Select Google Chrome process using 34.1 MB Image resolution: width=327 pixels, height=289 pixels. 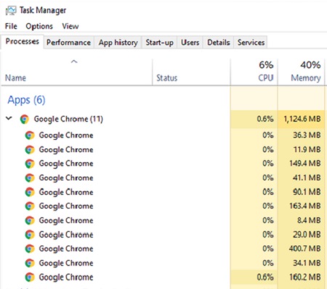click(66, 263)
